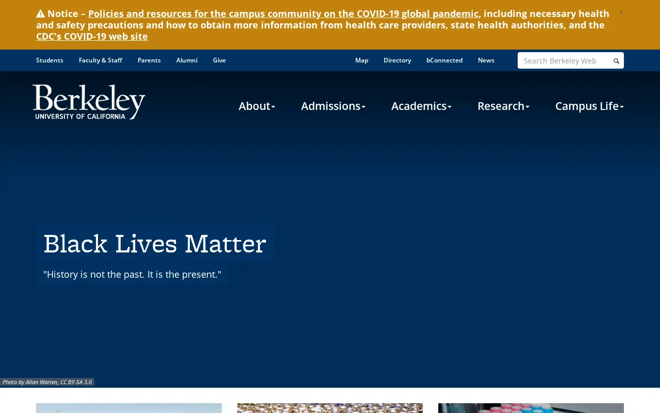Viewport: 660px width, 413px height.
Task: Open the Academics dropdown menu
Action: pos(421,106)
